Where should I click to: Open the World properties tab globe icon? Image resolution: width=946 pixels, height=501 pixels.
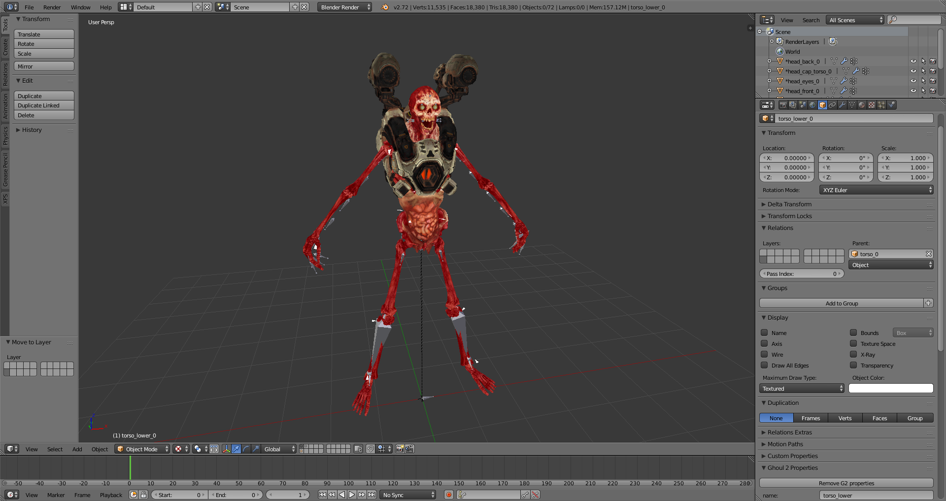(812, 105)
